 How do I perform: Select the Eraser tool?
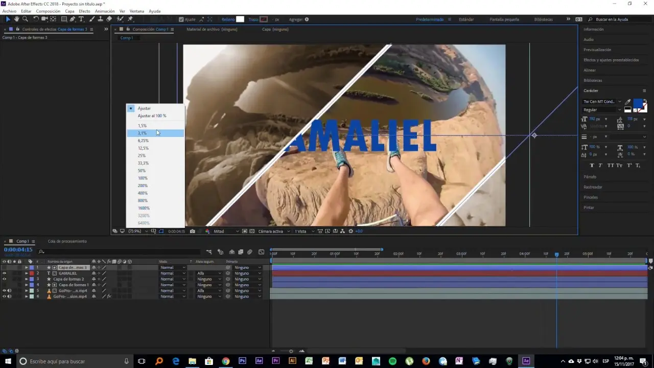109,19
